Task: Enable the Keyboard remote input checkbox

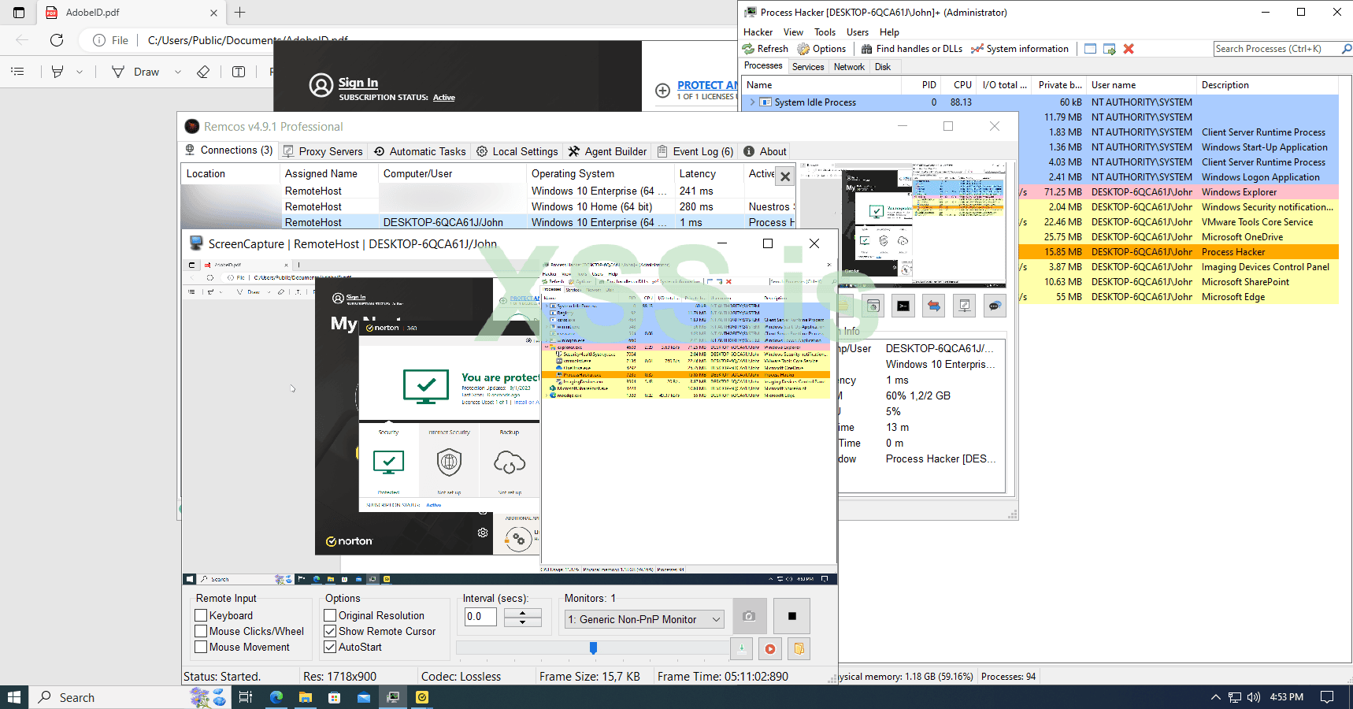Action: point(201,616)
